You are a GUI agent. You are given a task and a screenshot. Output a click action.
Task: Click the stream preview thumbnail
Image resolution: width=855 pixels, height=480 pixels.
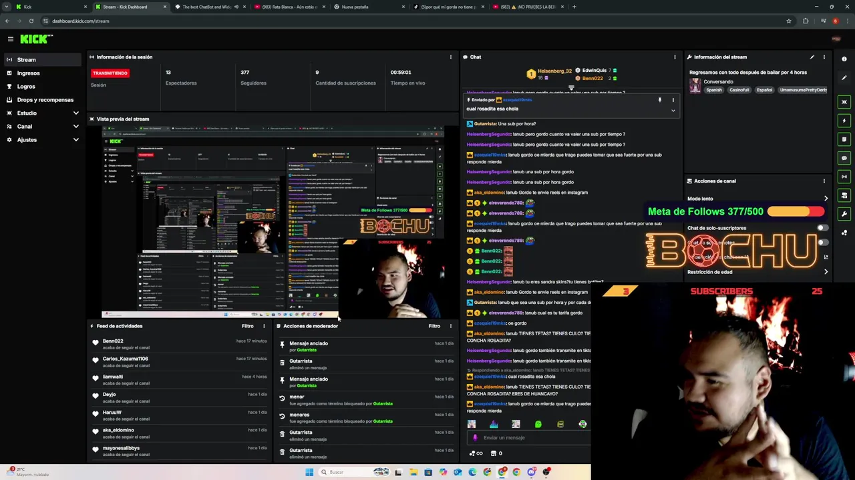273,223
